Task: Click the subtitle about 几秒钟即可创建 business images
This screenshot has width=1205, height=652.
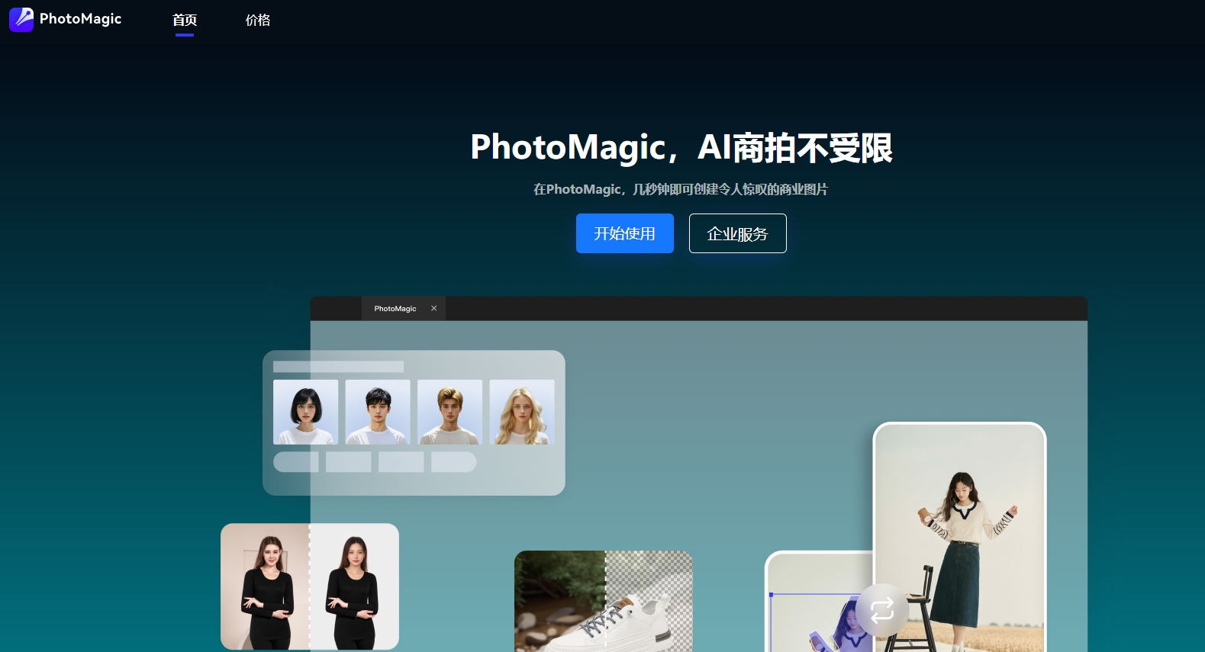Action: [x=681, y=189]
